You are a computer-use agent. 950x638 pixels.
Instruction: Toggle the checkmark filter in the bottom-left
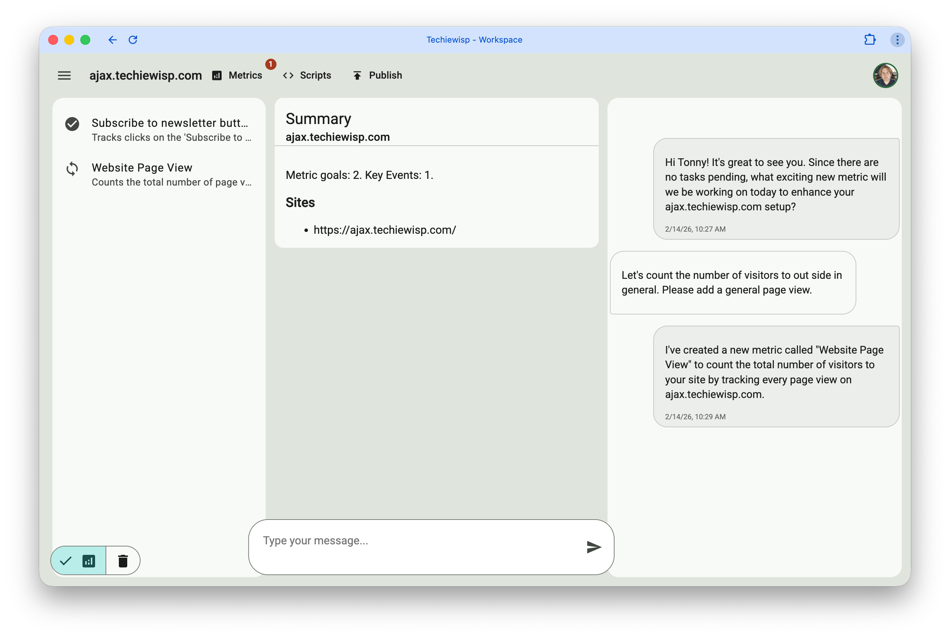point(65,561)
